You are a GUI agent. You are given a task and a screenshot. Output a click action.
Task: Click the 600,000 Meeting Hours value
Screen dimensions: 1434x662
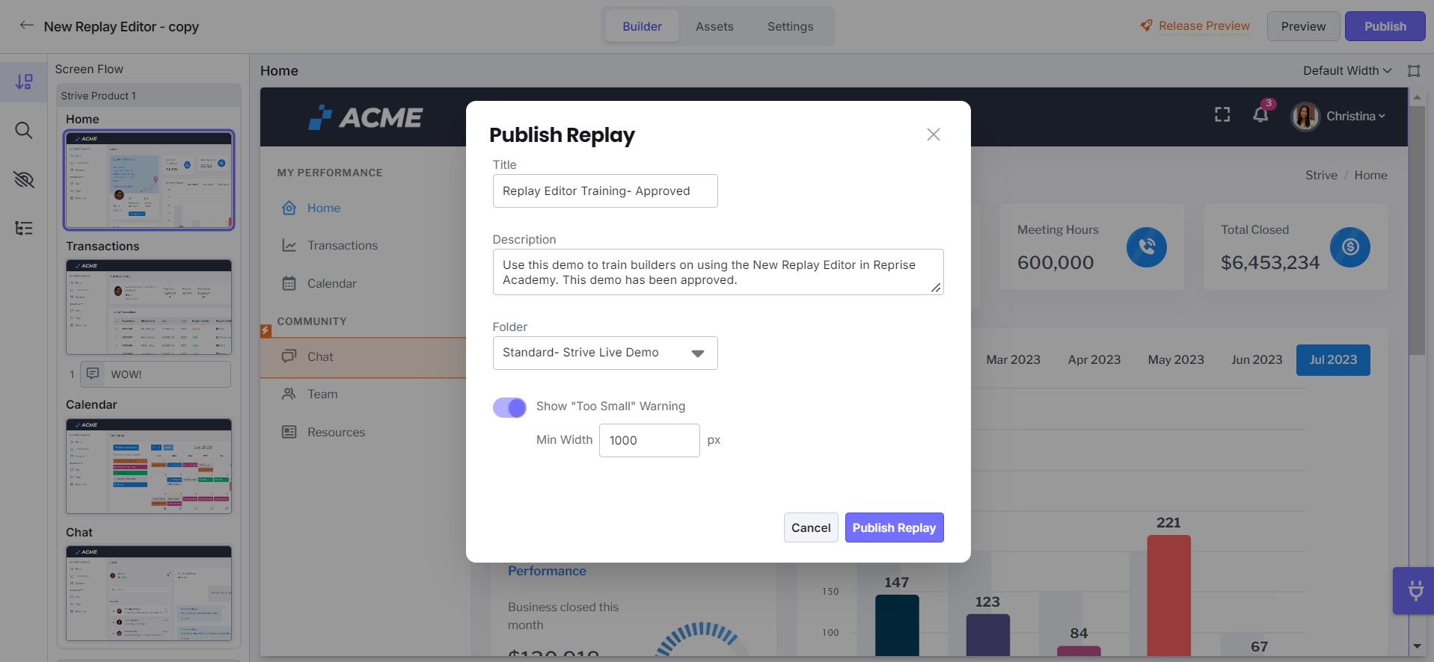pyautogui.click(x=1055, y=263)
